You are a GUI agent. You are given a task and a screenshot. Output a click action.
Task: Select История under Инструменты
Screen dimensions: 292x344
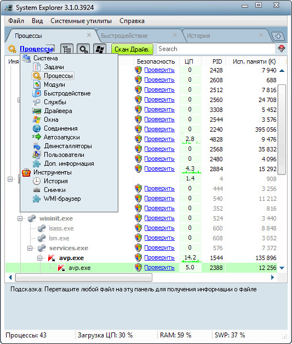(56, 181)
